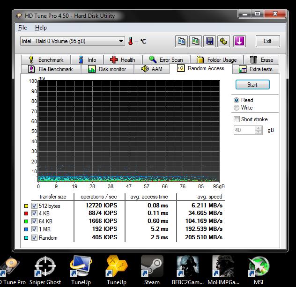This screenshot has height=287, width=296.
Task: Click the purple down-arrow tray icon
Action: pyautogui.click(x=239, y=41)
